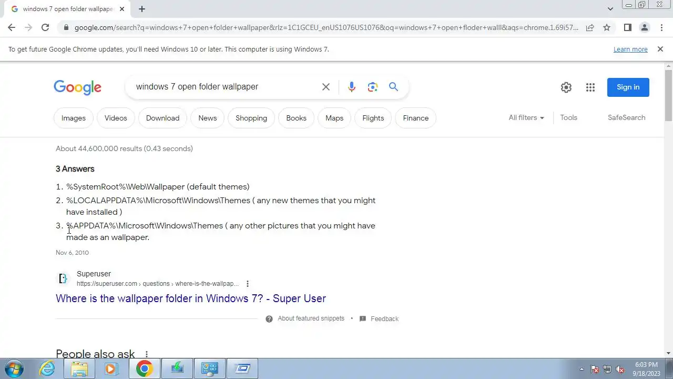Switch to News results
Viewport: 673px width, 379px height.
pos(207,118)
